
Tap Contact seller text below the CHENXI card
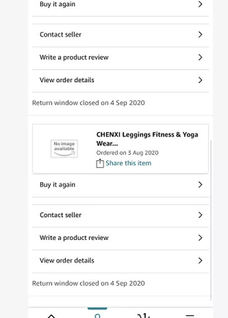pos(61,215)
